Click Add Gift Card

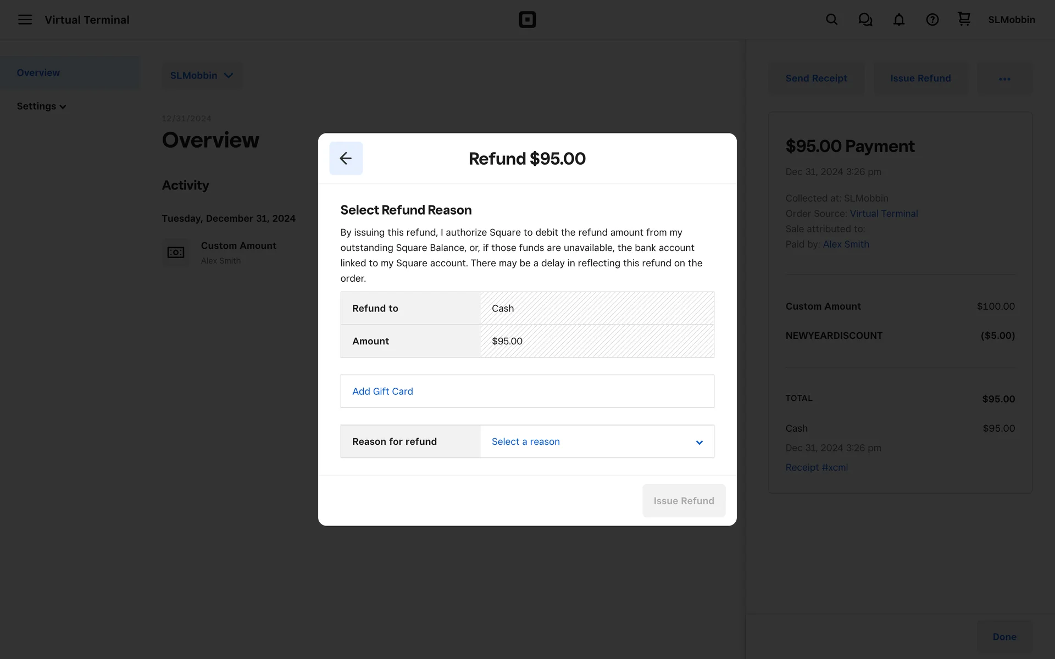(382, 392)
